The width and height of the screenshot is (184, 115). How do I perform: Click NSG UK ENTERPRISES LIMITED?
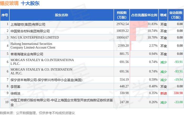34,37
